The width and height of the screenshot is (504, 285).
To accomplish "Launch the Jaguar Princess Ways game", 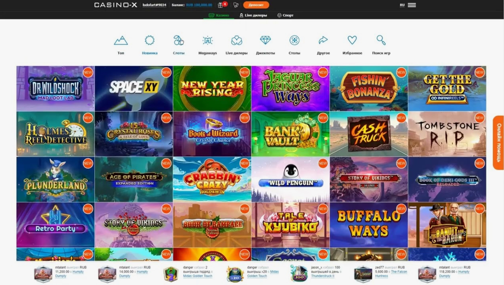I will 291,89.
